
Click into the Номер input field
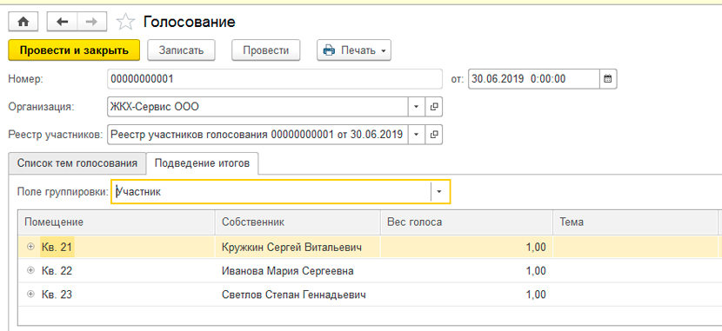(x=274, y=79)
